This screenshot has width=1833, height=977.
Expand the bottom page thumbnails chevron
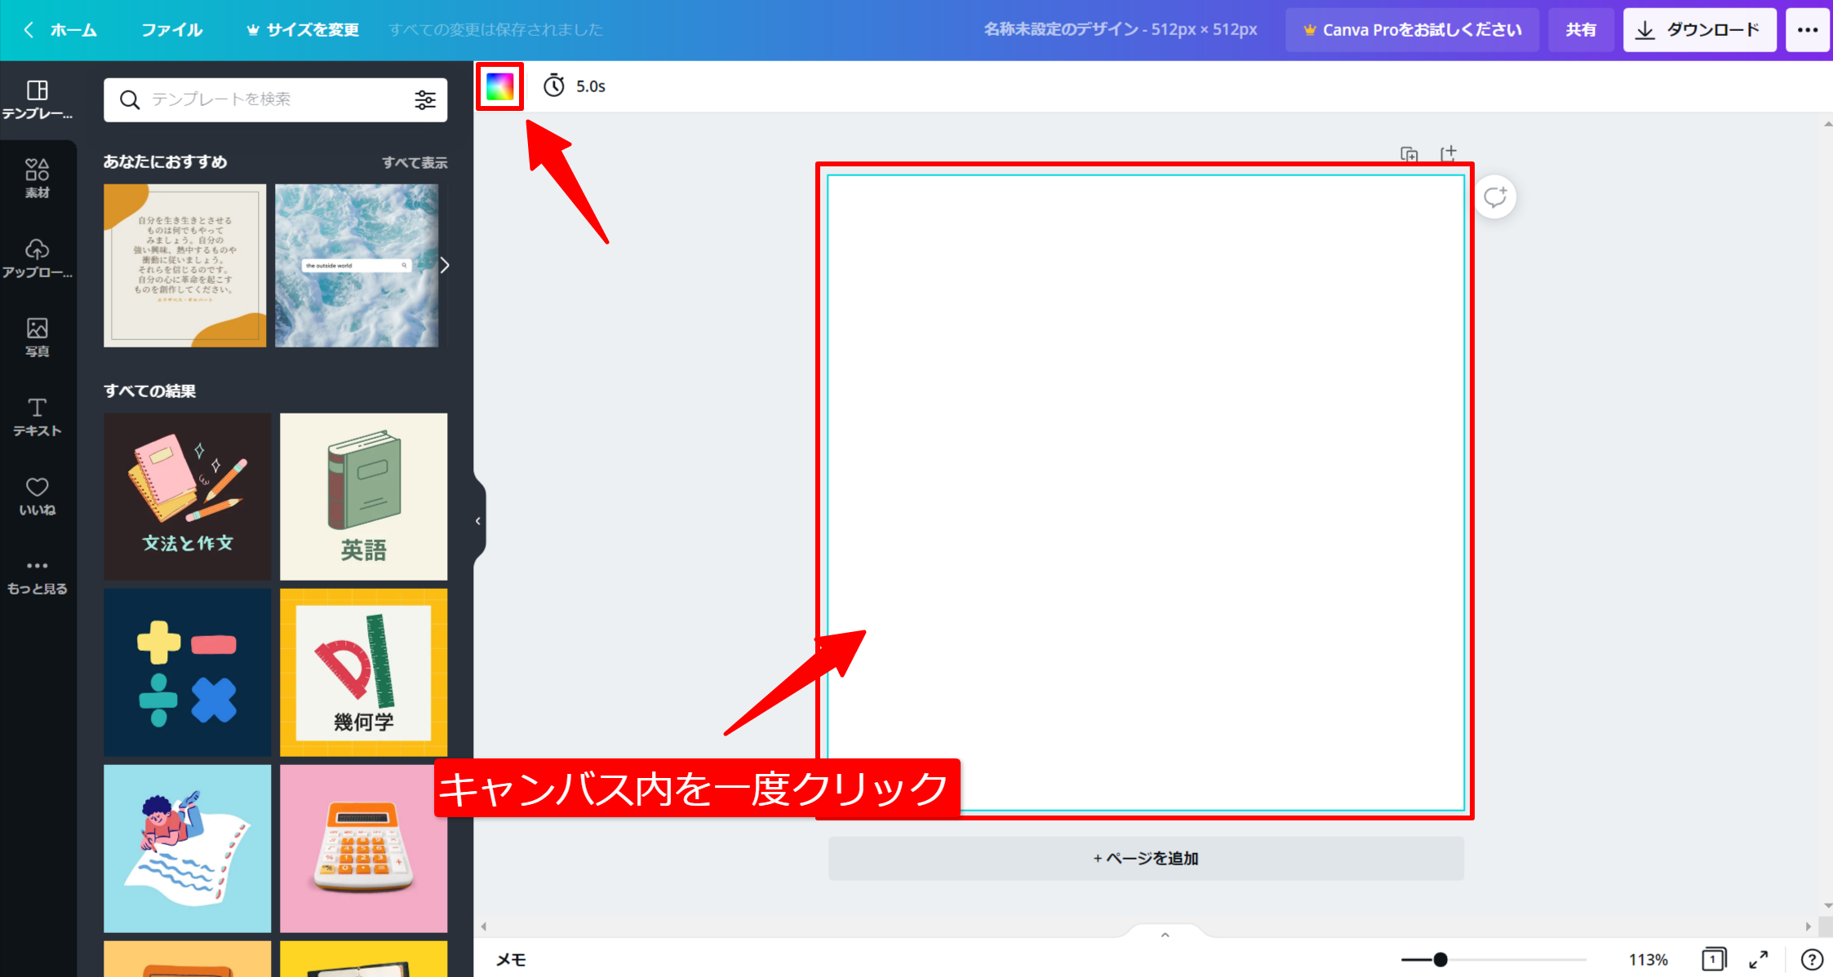click(1165, 935)
